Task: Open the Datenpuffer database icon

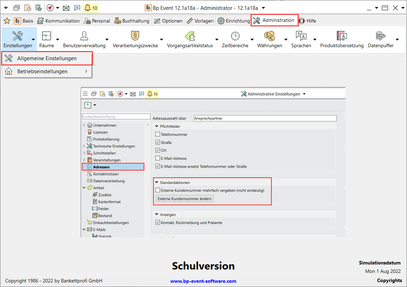Action: tap(381, 36)
